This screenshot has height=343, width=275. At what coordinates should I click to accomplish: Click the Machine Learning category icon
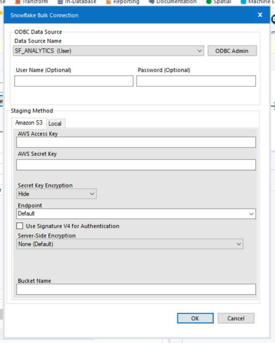[x=243, y=2]
